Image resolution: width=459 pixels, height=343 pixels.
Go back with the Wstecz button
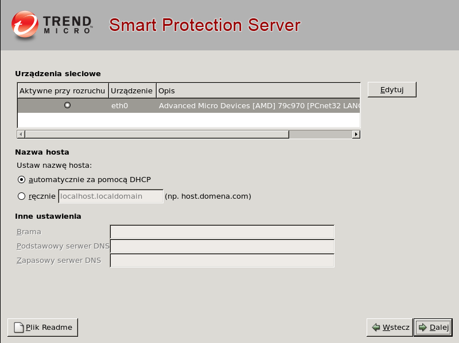(390, 327)
